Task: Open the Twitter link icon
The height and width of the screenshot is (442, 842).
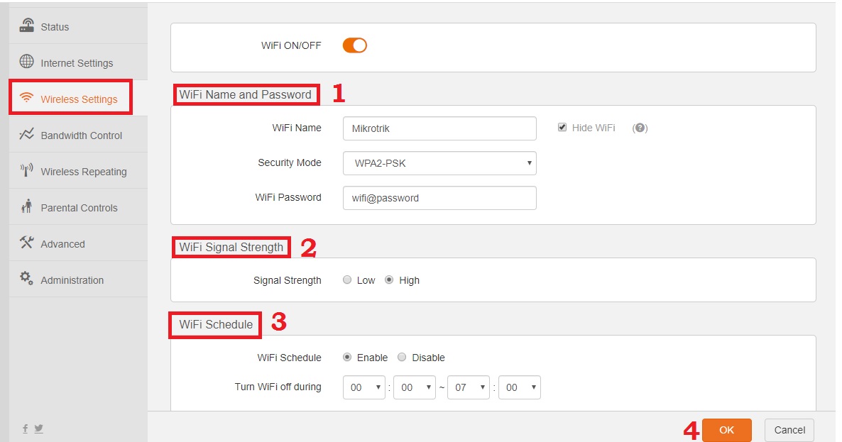Action: [x=38, y=429]
